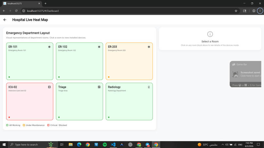Show hidden system tray icons
This screenshot has width=264, height=148.
(223, 145)
